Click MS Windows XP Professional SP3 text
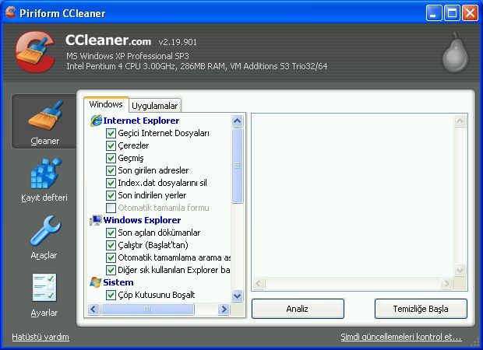This screenshot has height=350, width=483. click(128, 56)
